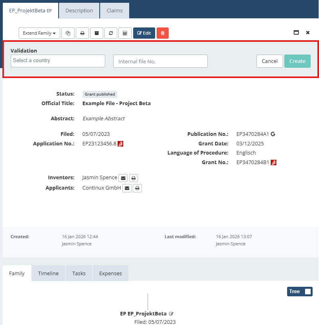This screenshot has width=319, height=325.
Task: Print applicant Continux GmbH details
Action: tap(137, 188)
